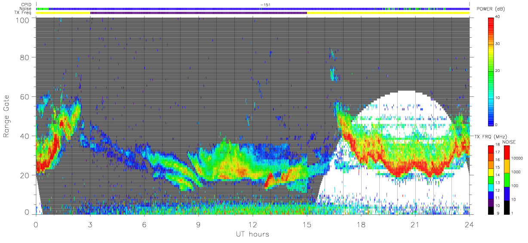
Task: Click the 80 tick on Range Gate axis
Action: [x=24, y=57]
